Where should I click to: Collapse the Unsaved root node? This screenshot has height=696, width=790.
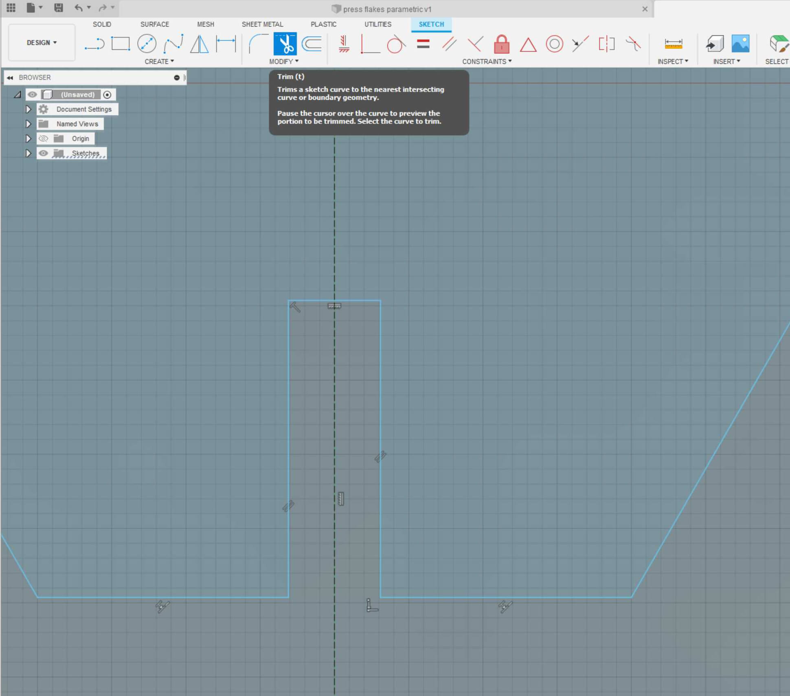pos(18,94)
